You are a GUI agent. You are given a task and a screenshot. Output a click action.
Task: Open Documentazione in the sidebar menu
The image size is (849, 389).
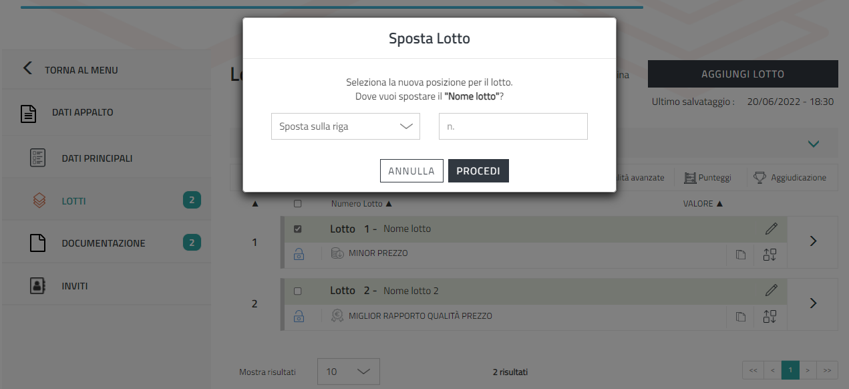click(103, 243)
